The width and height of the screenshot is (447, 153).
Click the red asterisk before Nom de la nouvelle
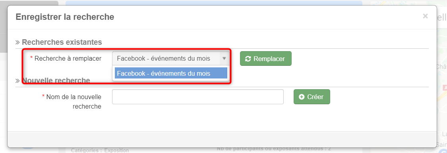click(43, 96)
